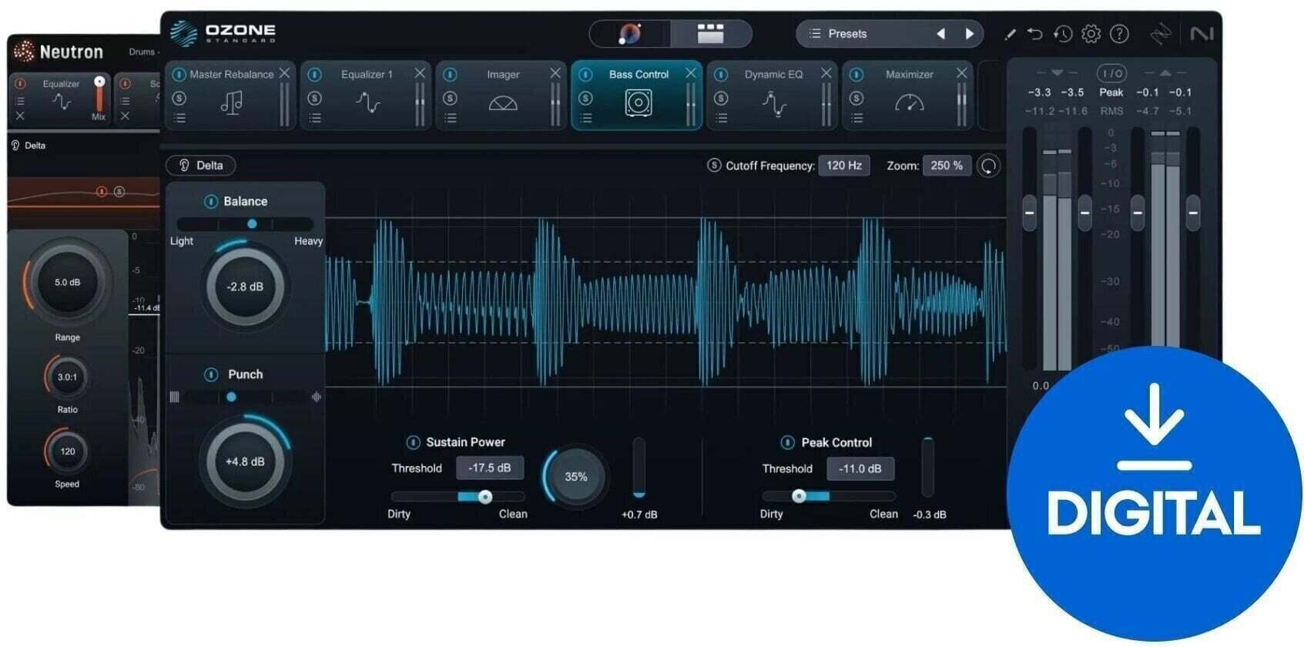The image size is (1304, 647).
Task: Go to next preset arrow
Action: pos(970,34)
